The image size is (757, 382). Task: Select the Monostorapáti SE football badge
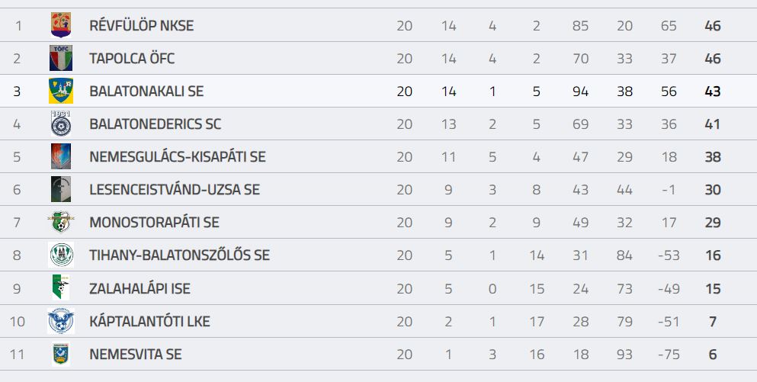(x=61, y=222)
